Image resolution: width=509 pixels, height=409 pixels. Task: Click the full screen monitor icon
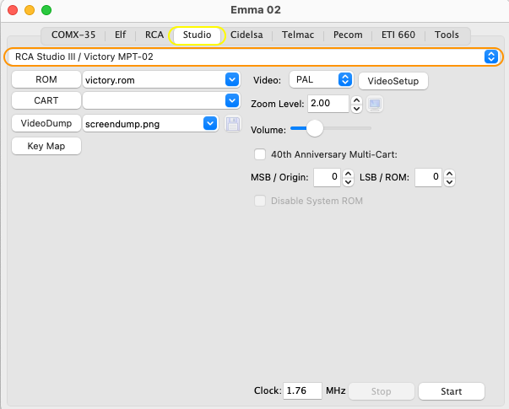[x=375, y=104]
